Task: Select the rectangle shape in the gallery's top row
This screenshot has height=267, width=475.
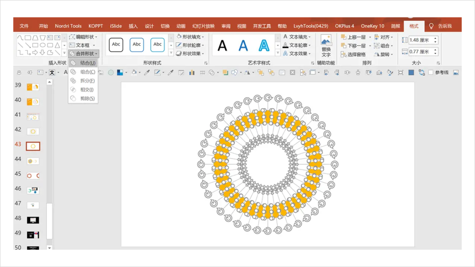Action: (28, 38)
